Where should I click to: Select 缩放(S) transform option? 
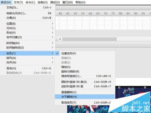pyautogui.click(x=85, y=67)
